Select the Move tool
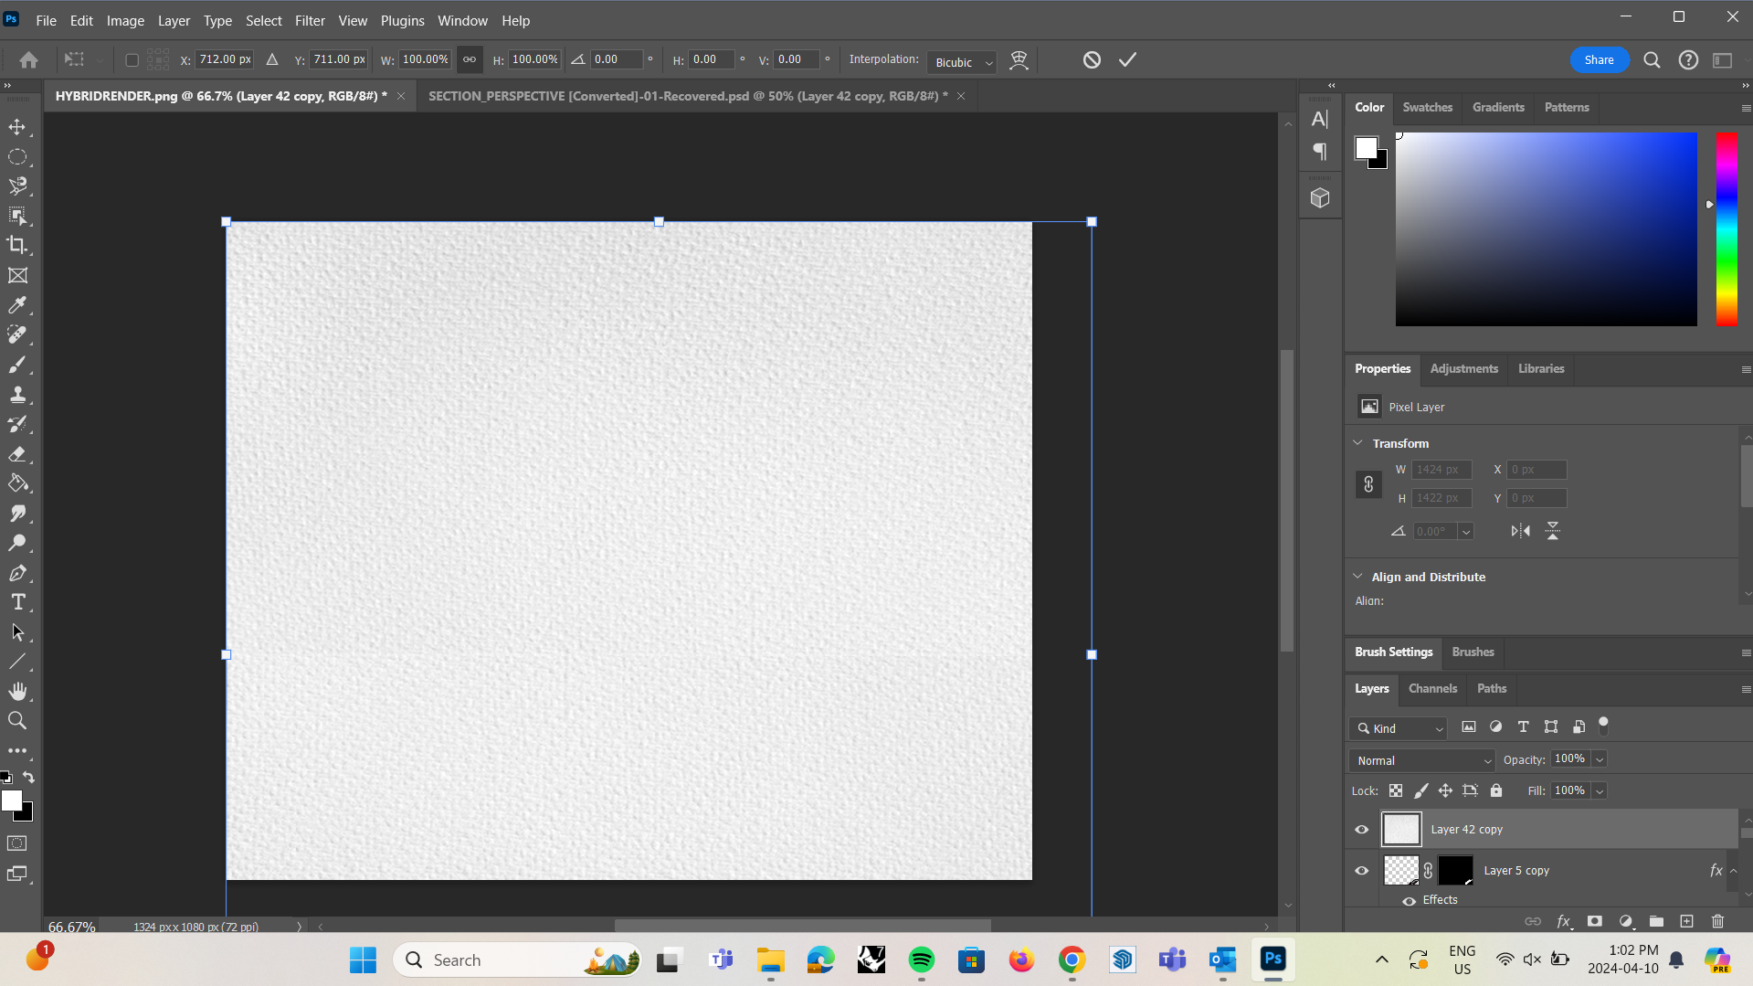This screenshot has height=986, width=1753. click(x=18, y=127)
